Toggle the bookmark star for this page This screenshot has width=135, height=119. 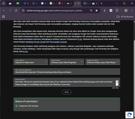(97, 10)
